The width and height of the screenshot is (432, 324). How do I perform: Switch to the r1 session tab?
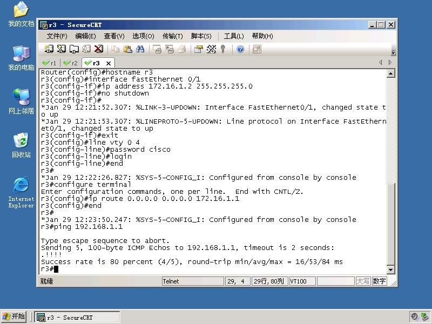[x=49, y=63]
